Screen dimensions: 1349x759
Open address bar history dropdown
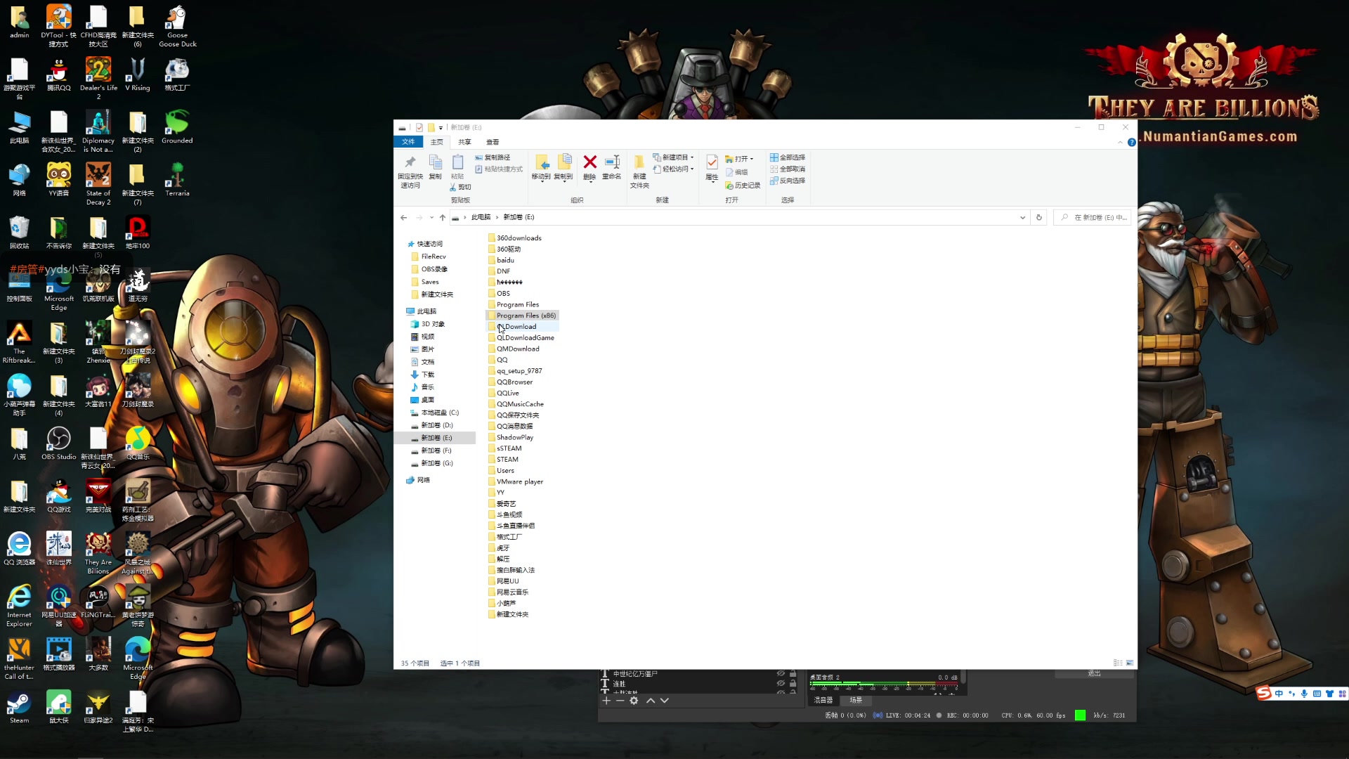click(x=1022, y=217)
